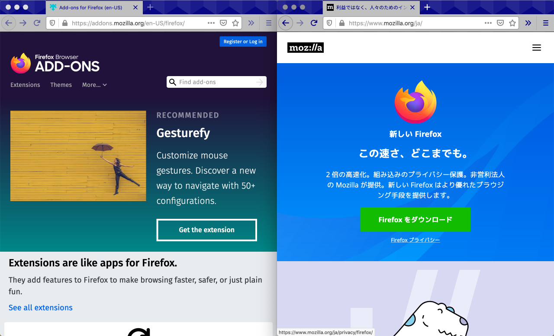554x336 pixels.
Task: Bookmark the mozilla.org/ja page
Action: point(512,23)
